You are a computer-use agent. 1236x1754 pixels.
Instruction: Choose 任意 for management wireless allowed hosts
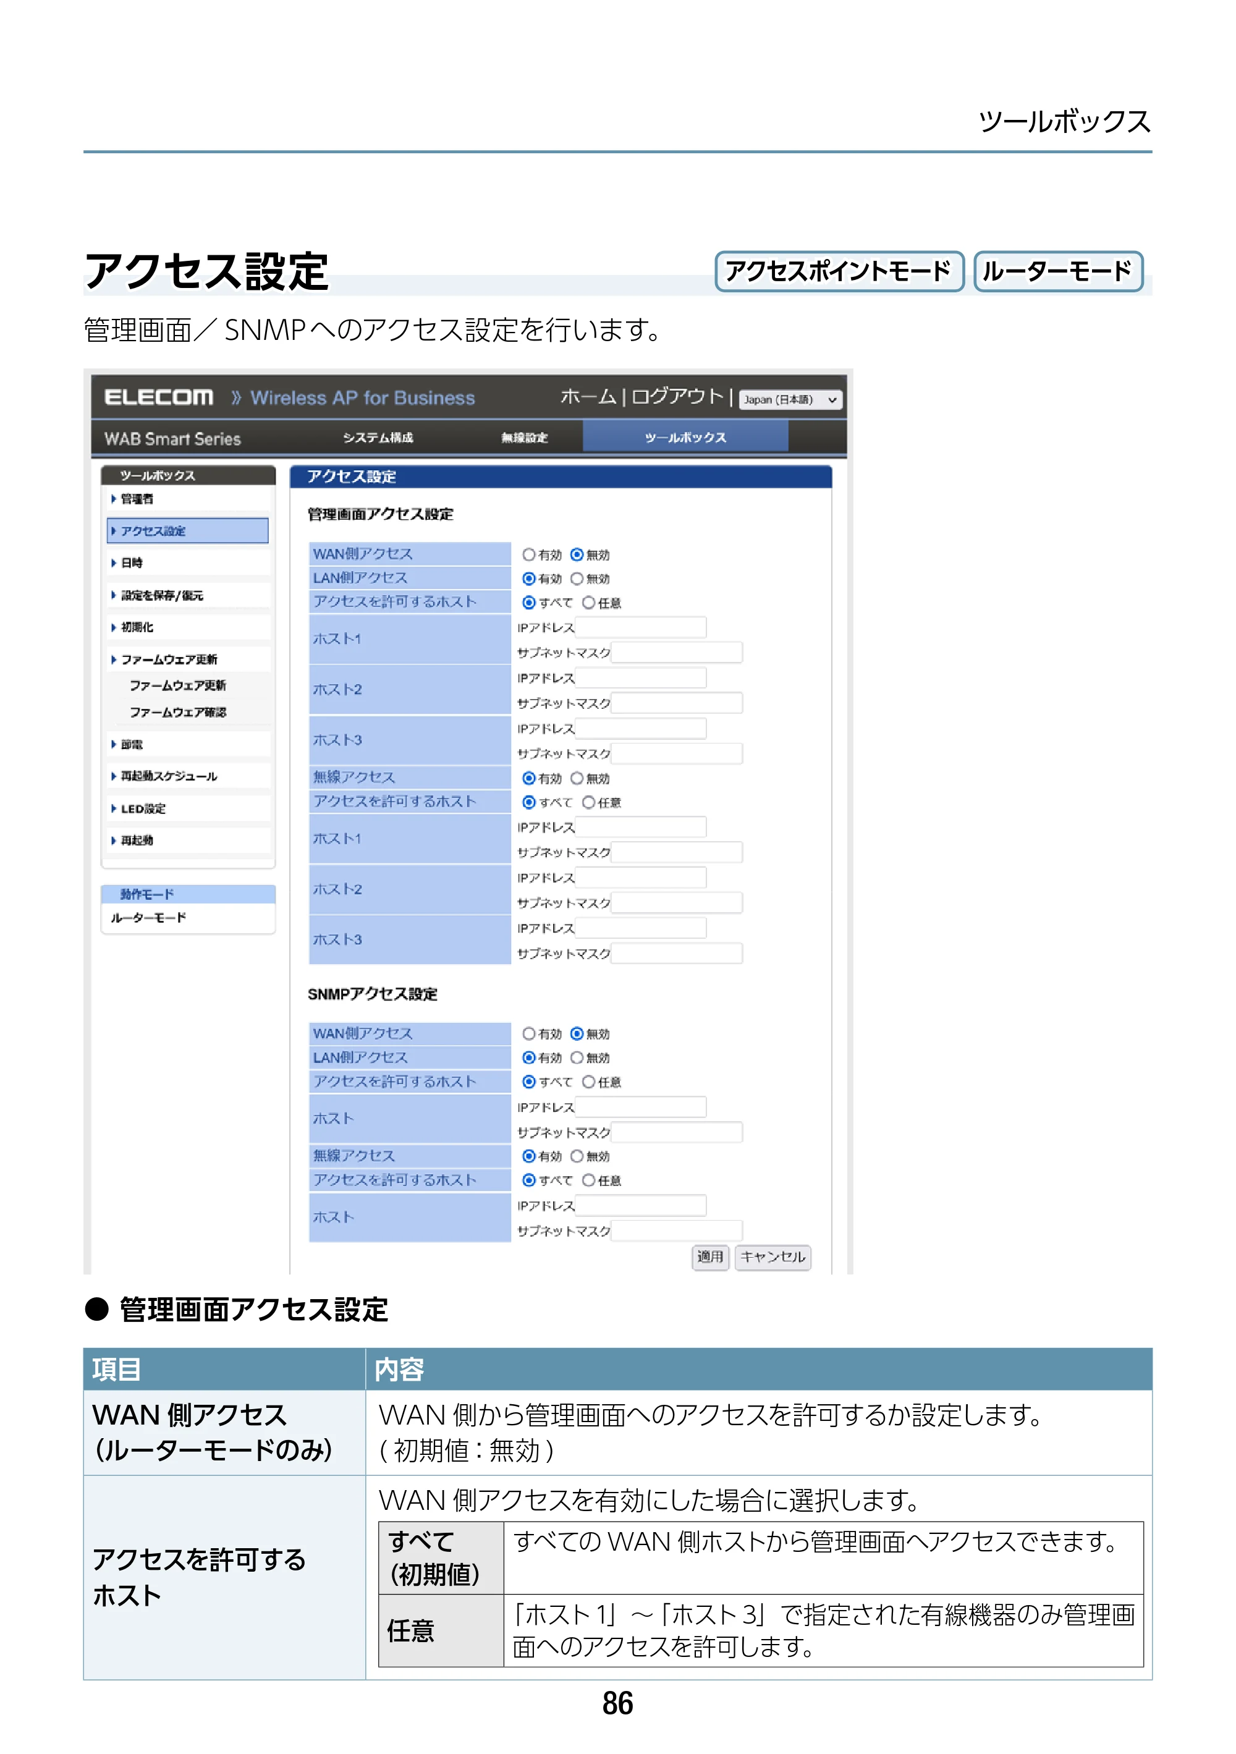pos(588,802)
